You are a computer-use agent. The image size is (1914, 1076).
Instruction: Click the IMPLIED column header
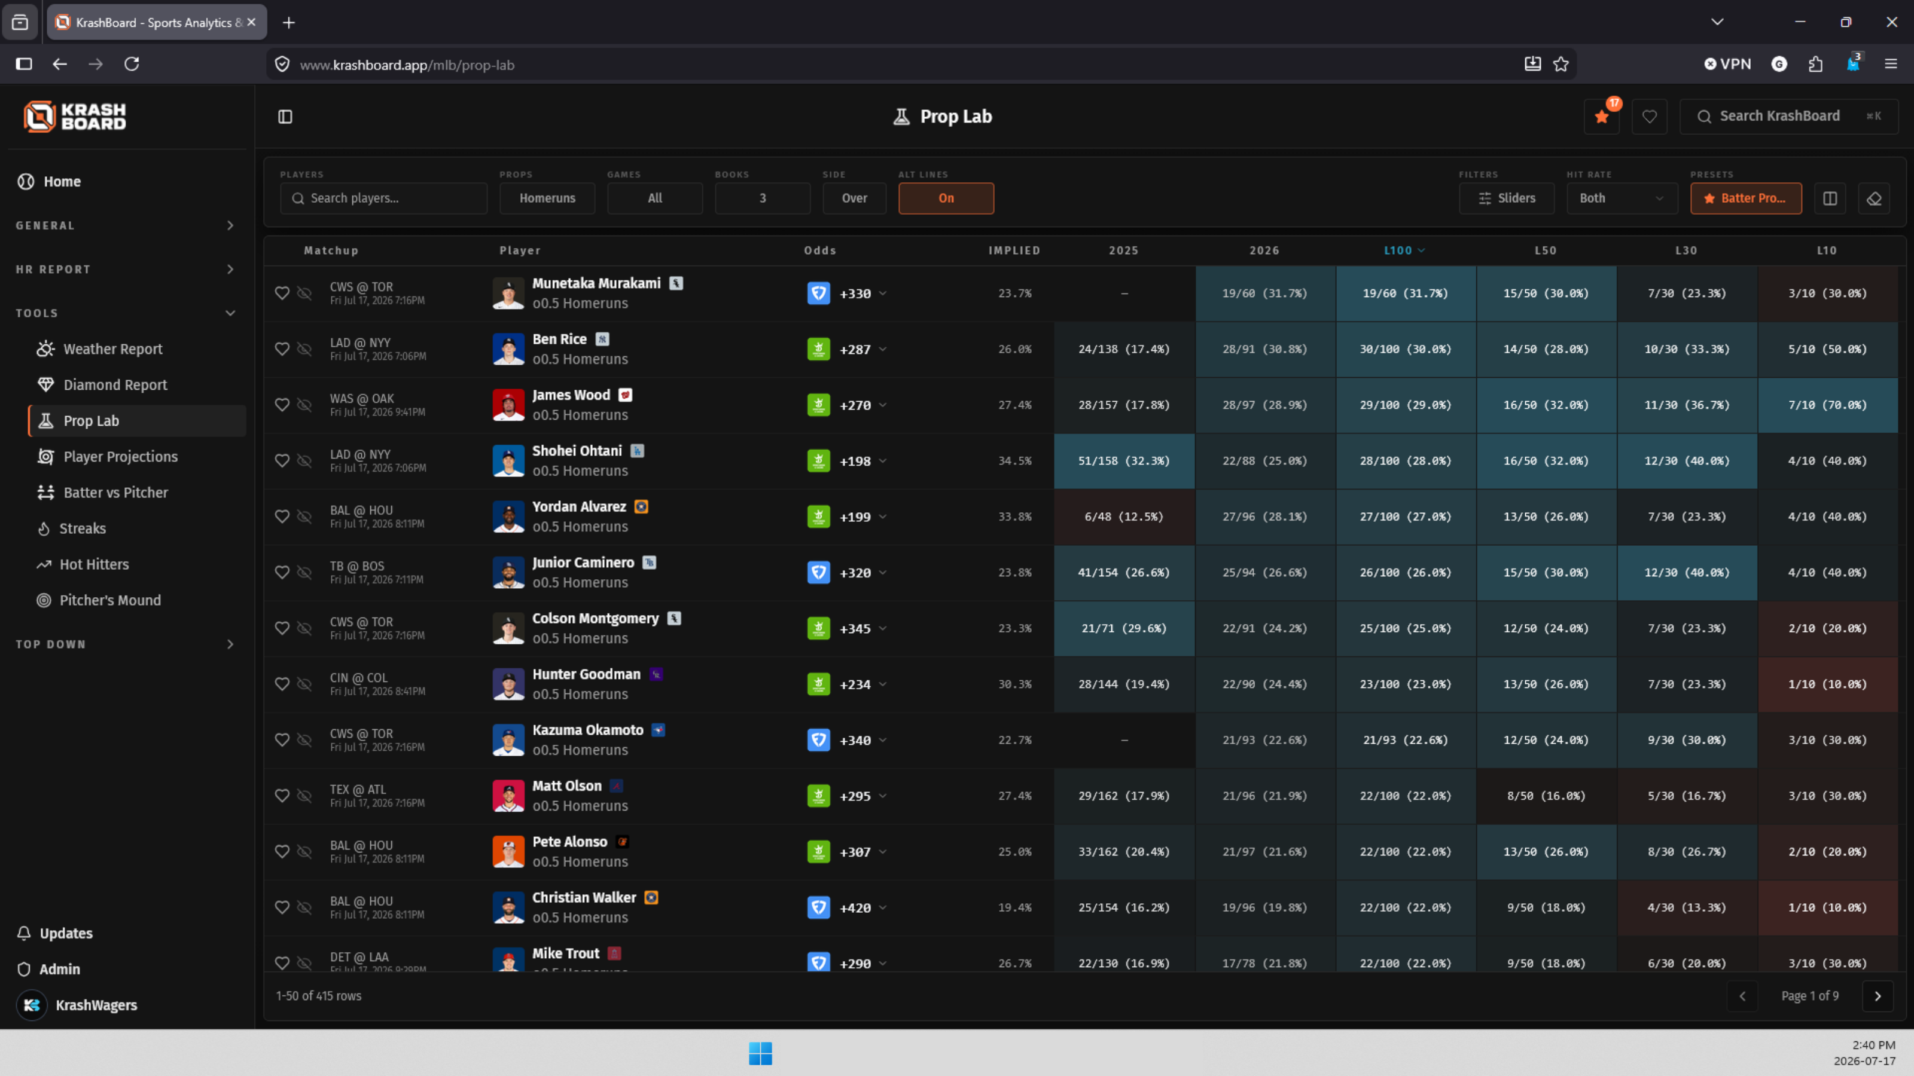point(1014,251)
